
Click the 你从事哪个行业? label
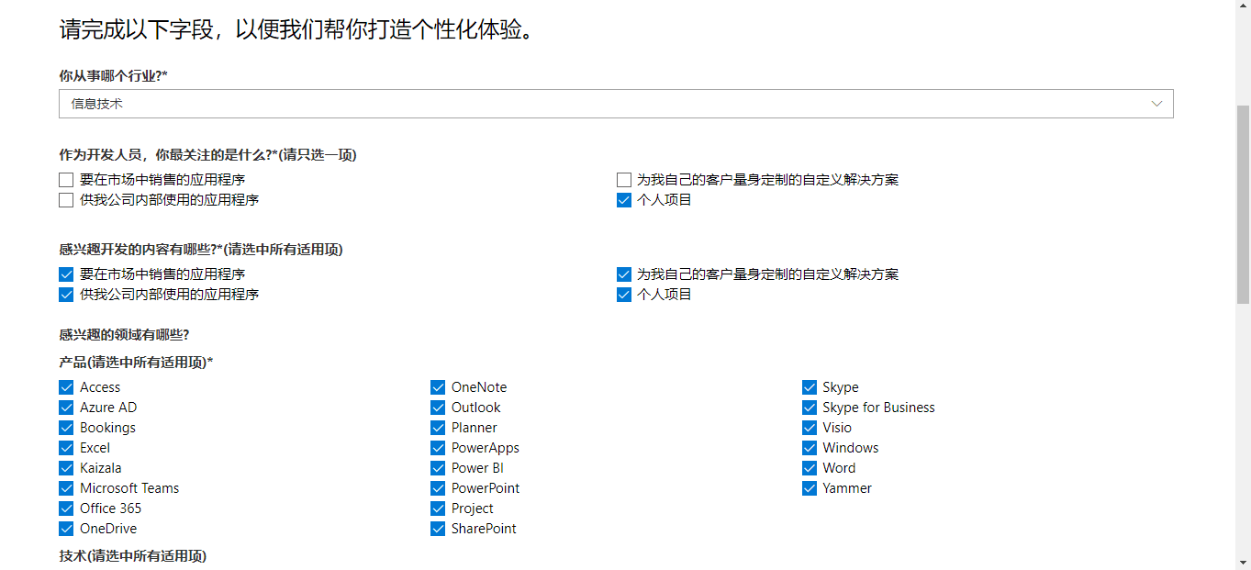point(113,75)
